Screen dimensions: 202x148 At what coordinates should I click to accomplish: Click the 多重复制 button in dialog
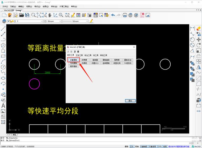pos(74,60)
